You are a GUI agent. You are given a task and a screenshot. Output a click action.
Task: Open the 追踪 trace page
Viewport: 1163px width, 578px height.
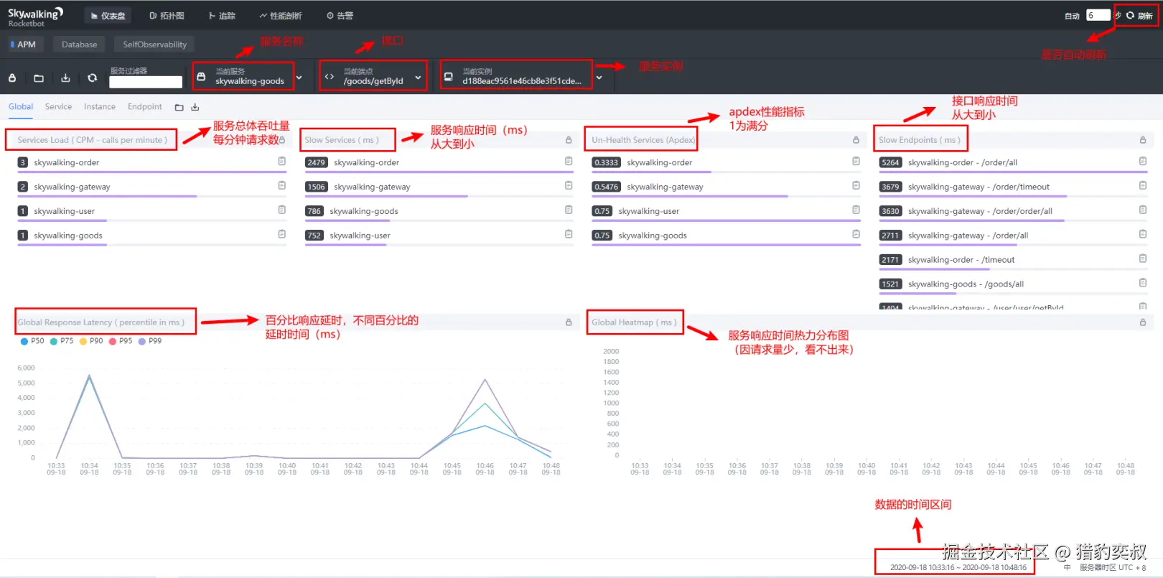(x=222, y=16)
